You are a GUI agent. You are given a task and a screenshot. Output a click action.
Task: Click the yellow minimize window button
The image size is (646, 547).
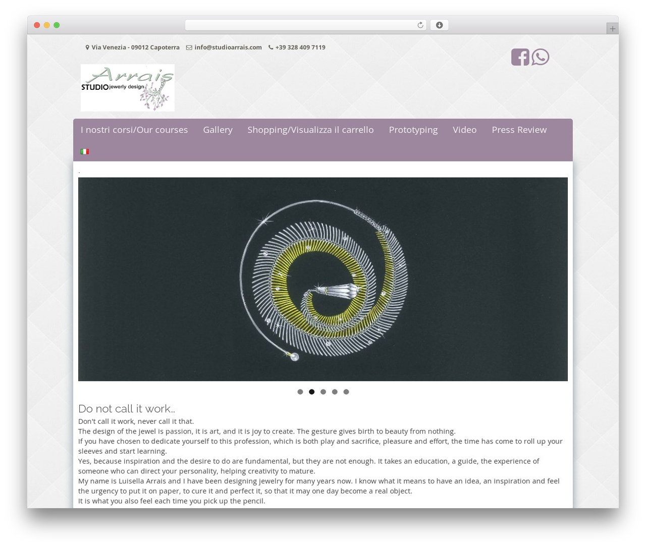46,25
